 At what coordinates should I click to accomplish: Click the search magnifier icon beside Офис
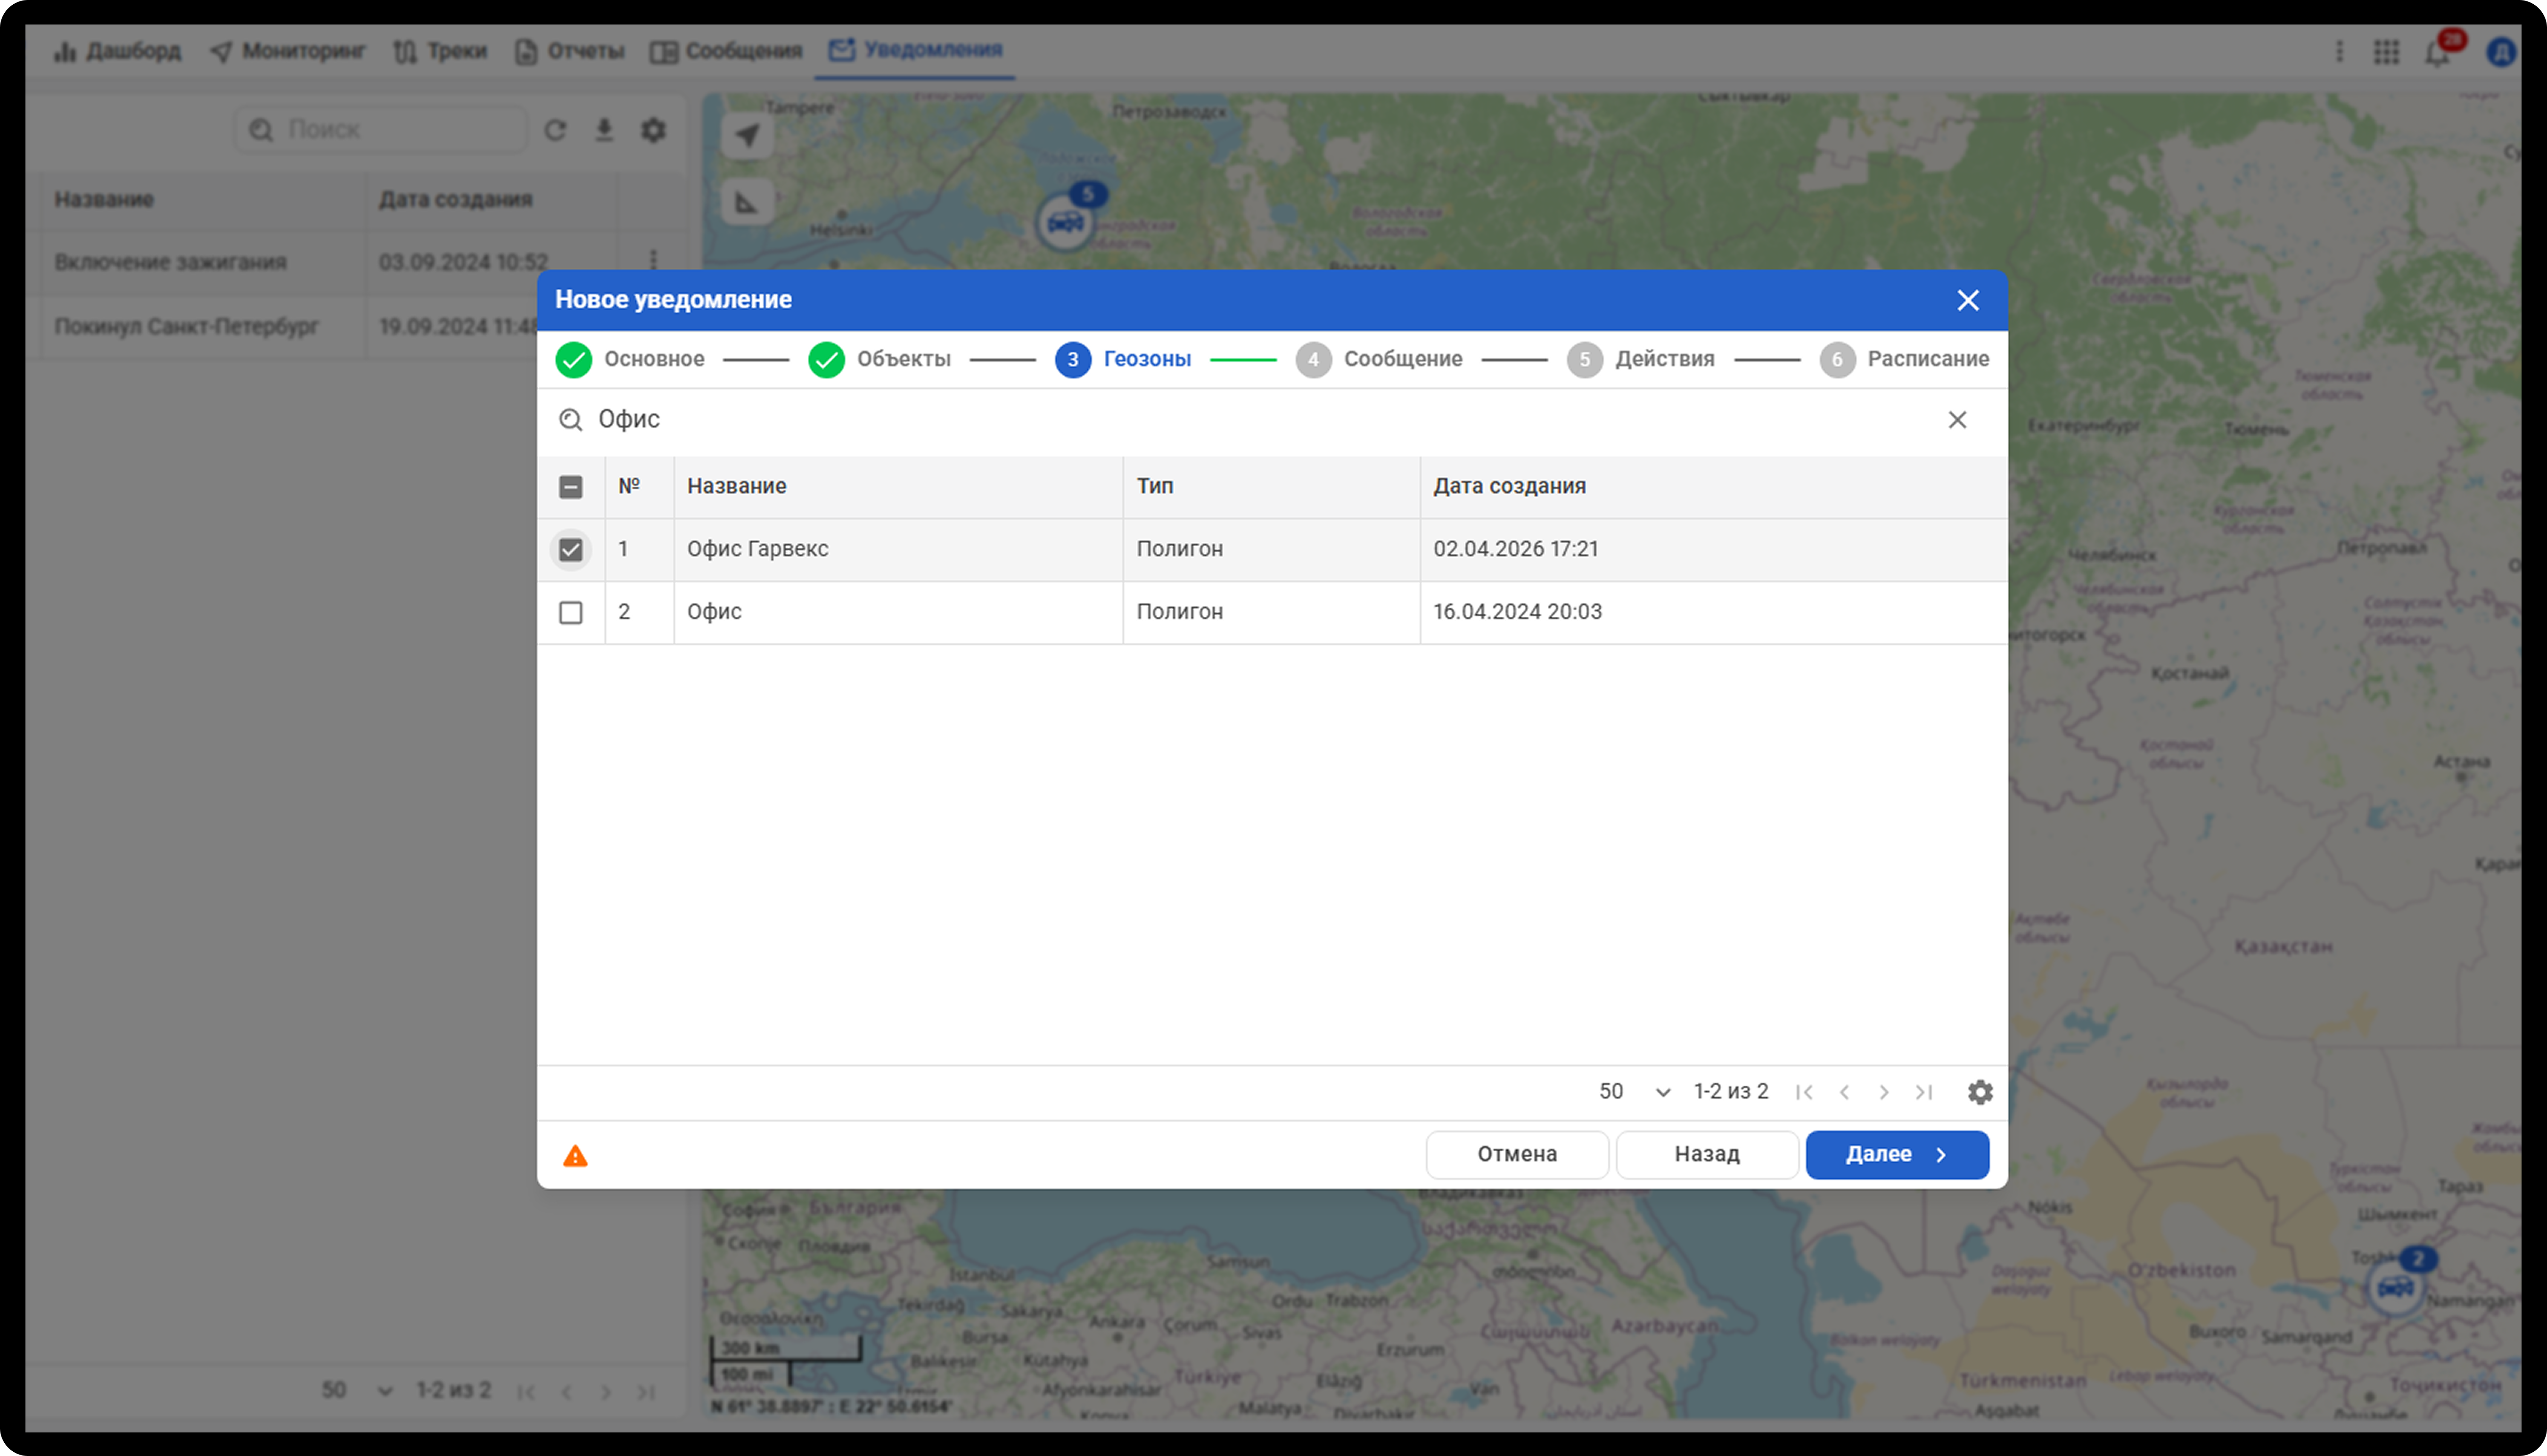click(570, 420)
